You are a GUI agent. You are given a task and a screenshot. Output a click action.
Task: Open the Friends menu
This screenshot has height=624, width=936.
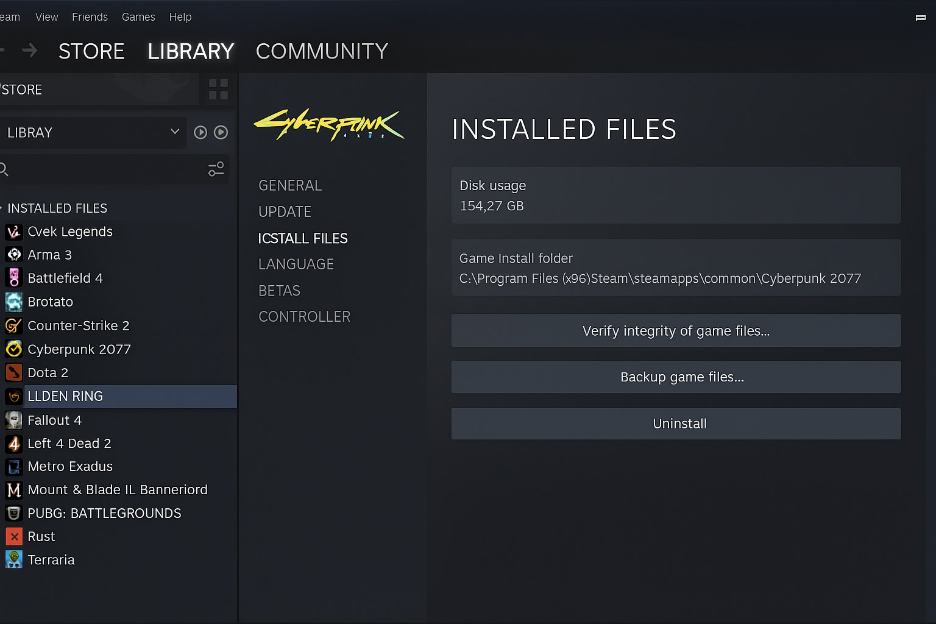pos(90,17)
